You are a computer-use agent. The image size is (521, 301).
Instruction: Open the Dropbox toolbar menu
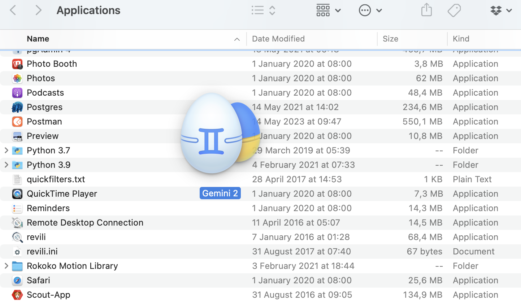[x=502, y=10]
